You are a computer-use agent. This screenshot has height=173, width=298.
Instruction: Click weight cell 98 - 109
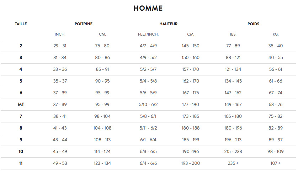point(276,152)
